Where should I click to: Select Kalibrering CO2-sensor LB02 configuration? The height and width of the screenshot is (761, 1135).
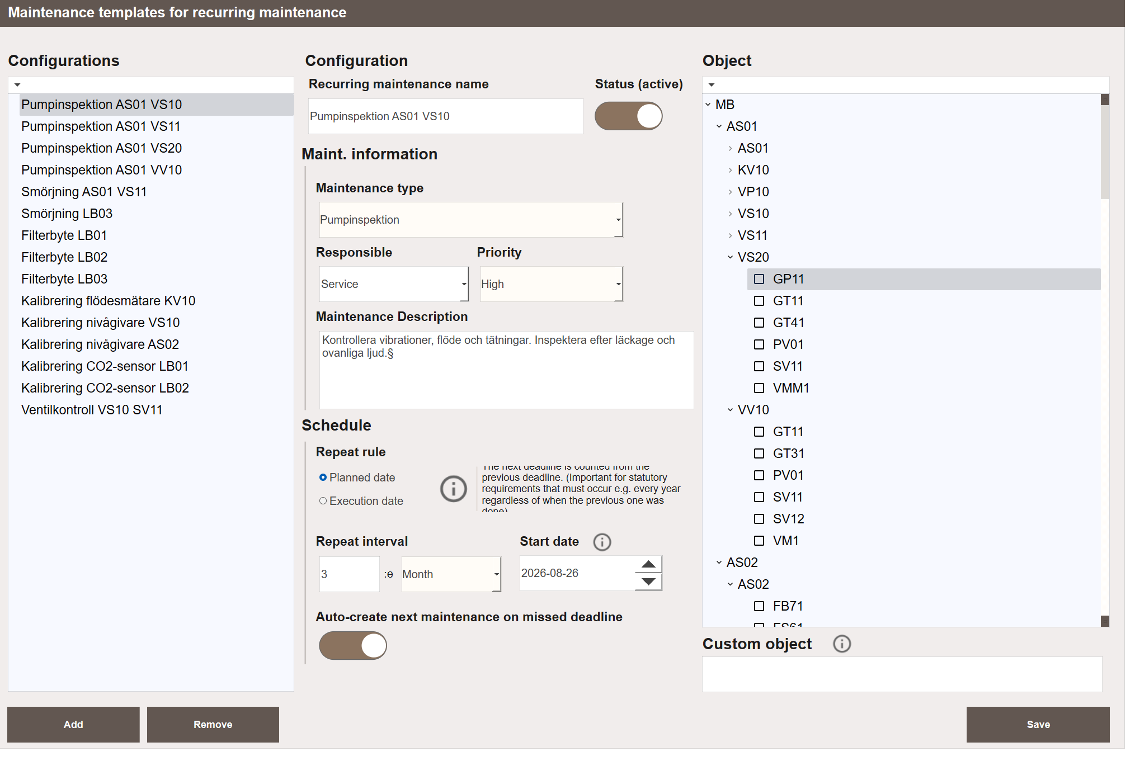click(x=157, y=388)
